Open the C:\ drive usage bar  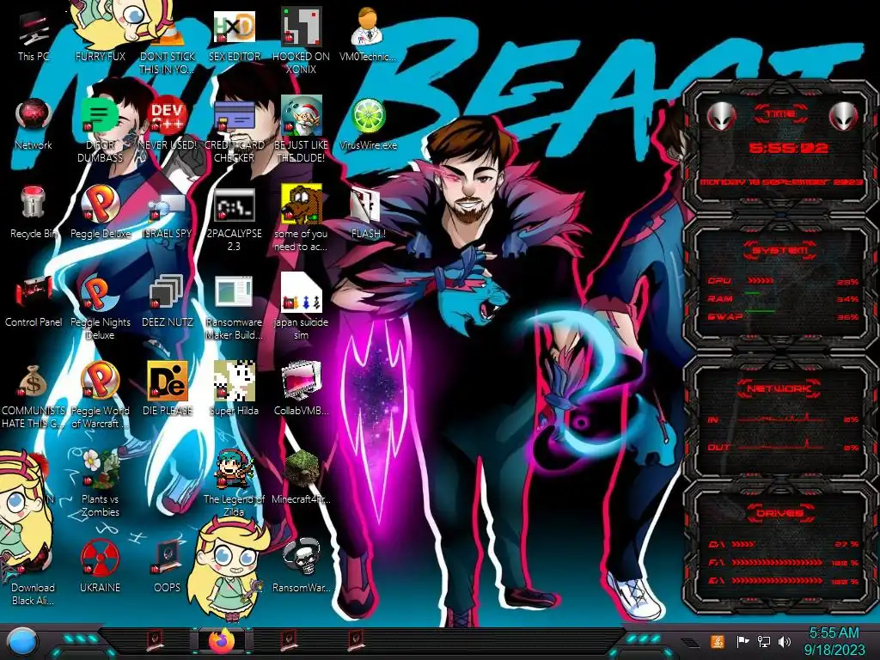(x=743, y=544)
